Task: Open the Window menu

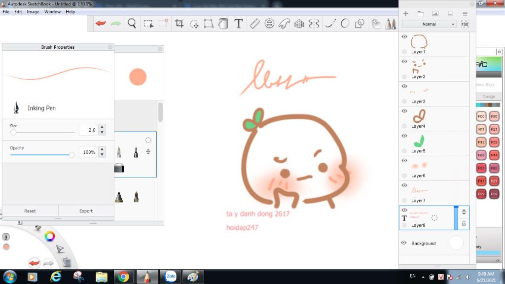Action: point(52,12)
